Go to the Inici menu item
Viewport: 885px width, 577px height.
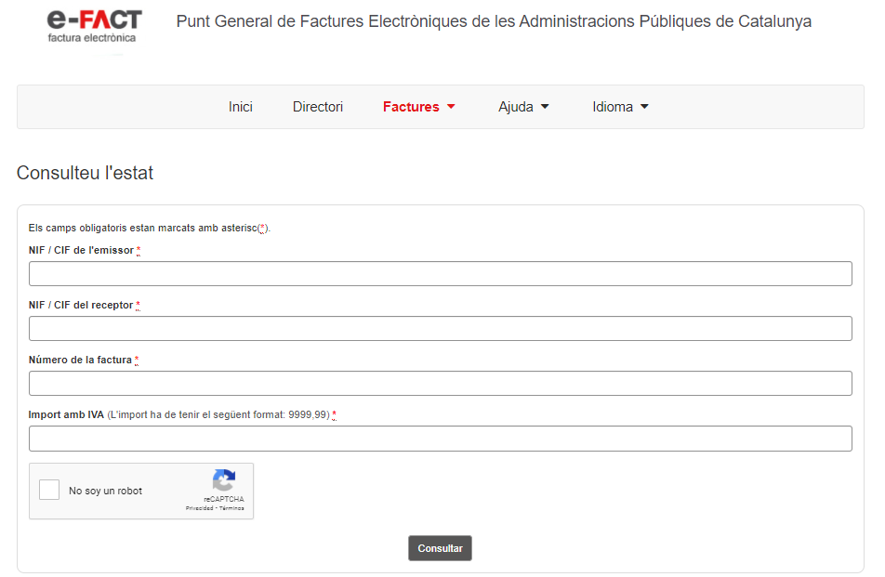[241, 107]
